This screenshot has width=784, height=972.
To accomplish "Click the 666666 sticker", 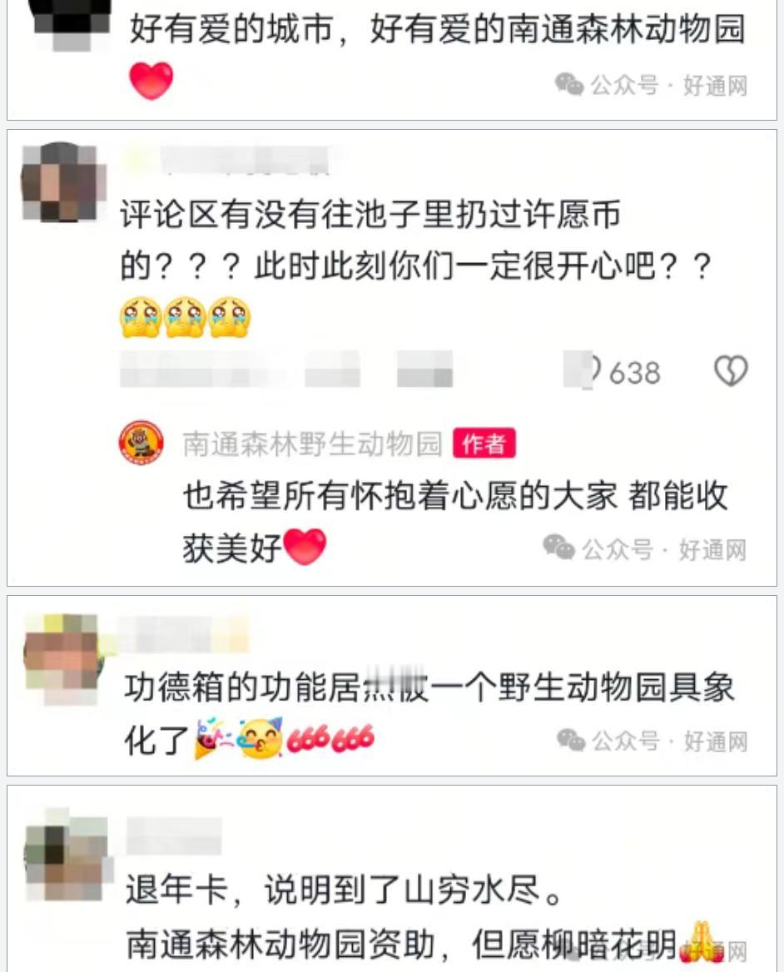I will tap(330, 738).
